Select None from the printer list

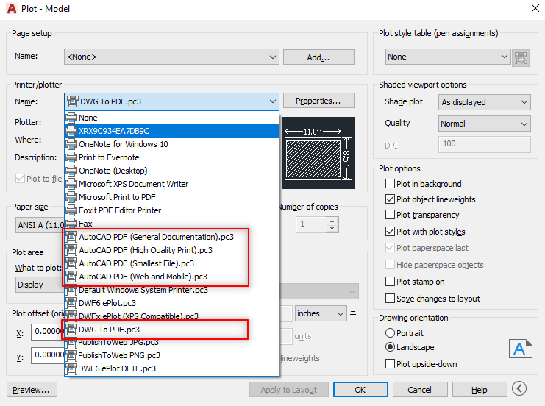[171, 118]
